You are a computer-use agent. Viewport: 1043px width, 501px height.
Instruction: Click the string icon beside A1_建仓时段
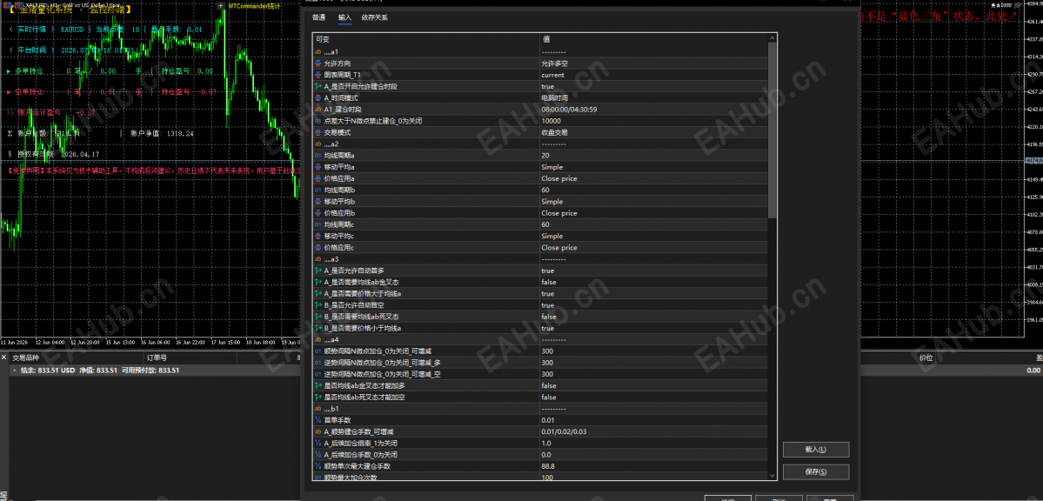pyautogui.click(x=318, y=109)
